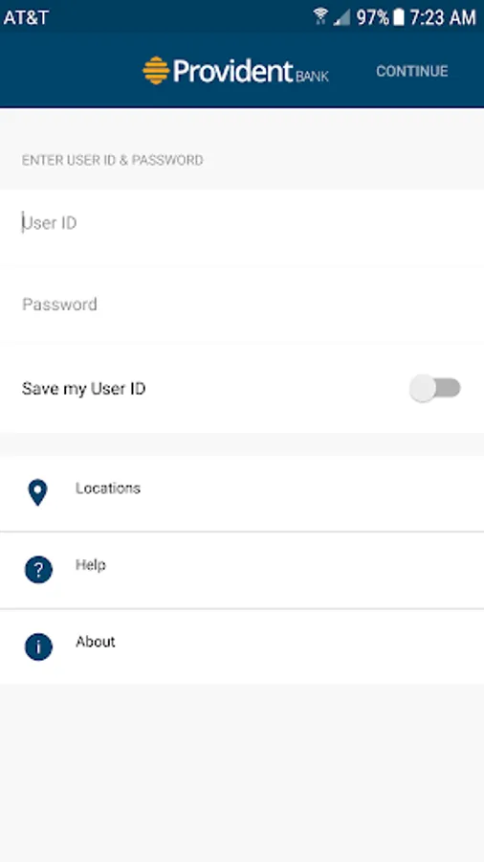
Task: Open the Locations menu item
Action: click(x=242, y=493)
